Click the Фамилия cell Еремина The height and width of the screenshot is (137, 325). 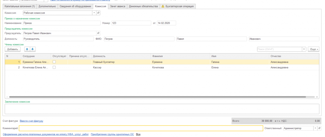point(180,62)
